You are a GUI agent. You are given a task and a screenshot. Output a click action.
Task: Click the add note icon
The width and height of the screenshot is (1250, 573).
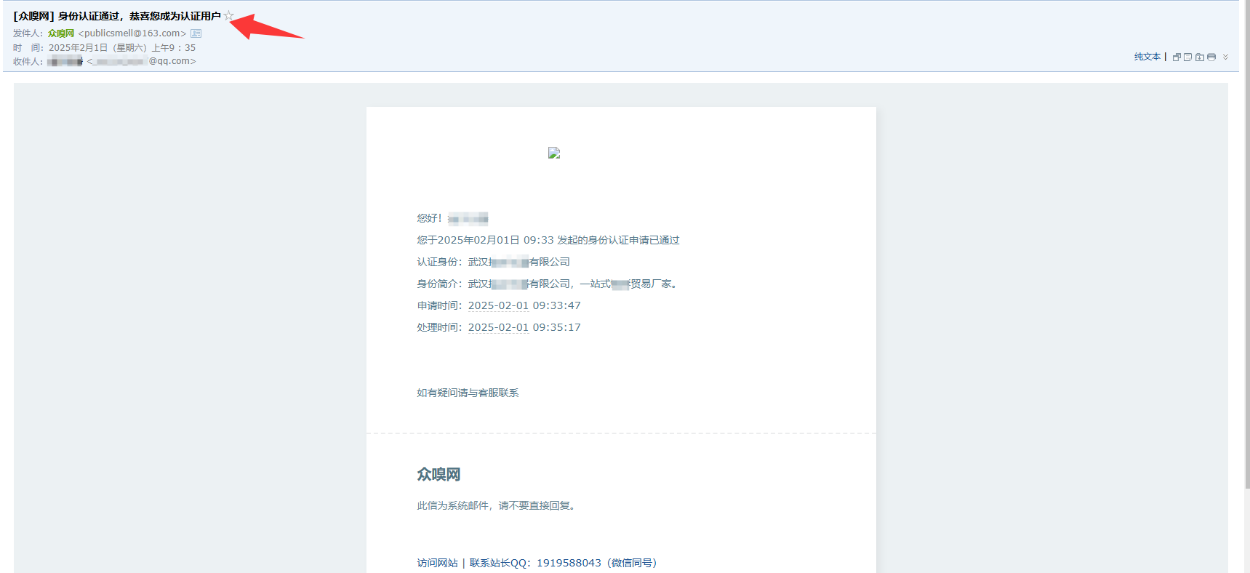1187,57
